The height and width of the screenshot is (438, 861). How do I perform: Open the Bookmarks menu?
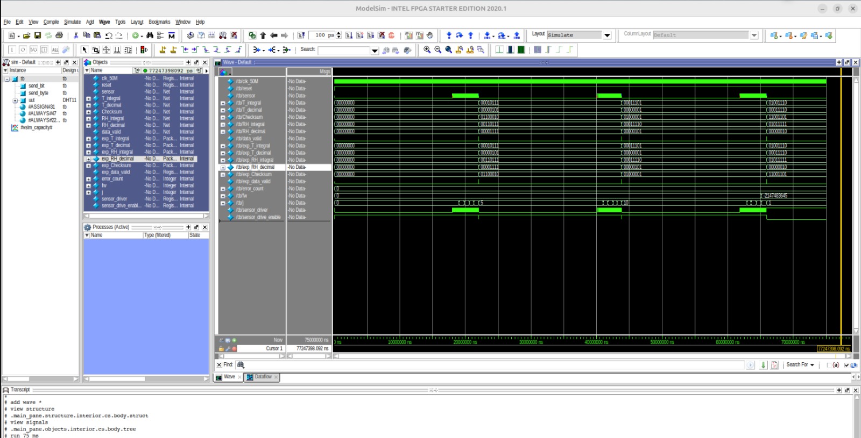[159, 22]
